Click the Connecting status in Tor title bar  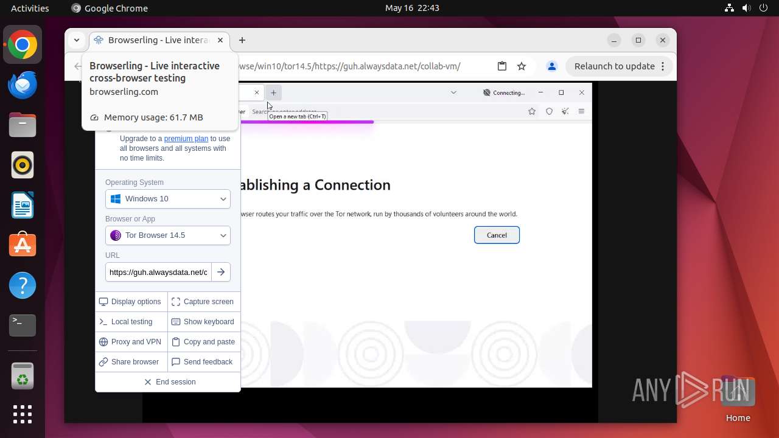coord(504,92)
